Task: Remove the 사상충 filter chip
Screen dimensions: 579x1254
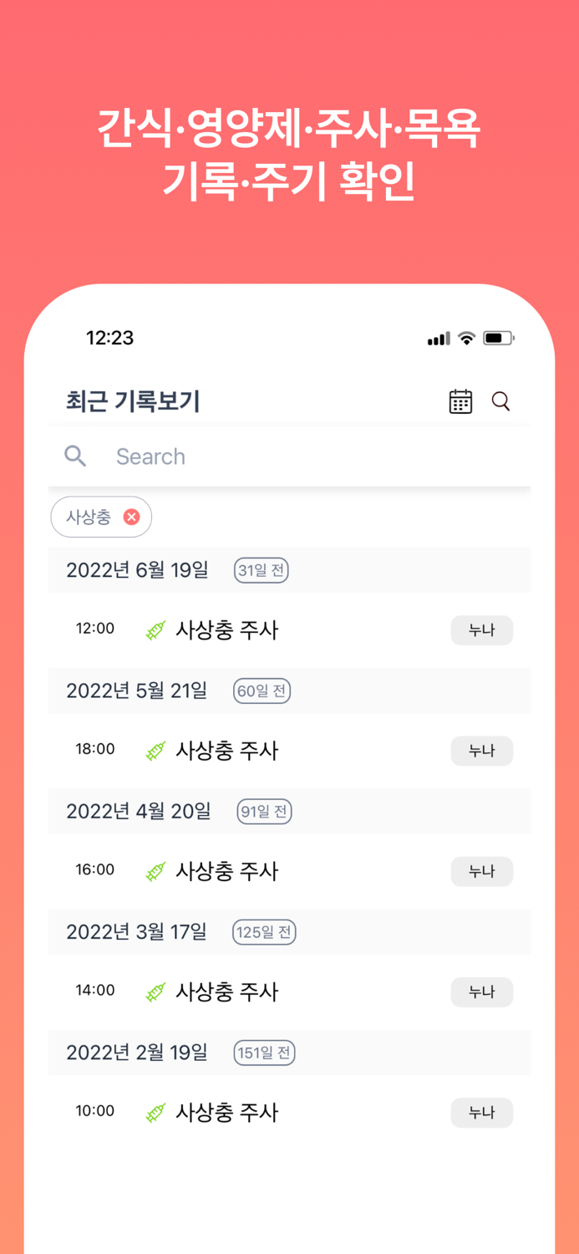Action: [131, 517]
